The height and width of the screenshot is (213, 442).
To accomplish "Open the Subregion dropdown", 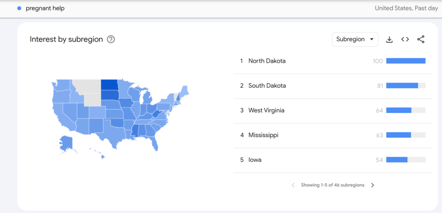I will point(355,39).
